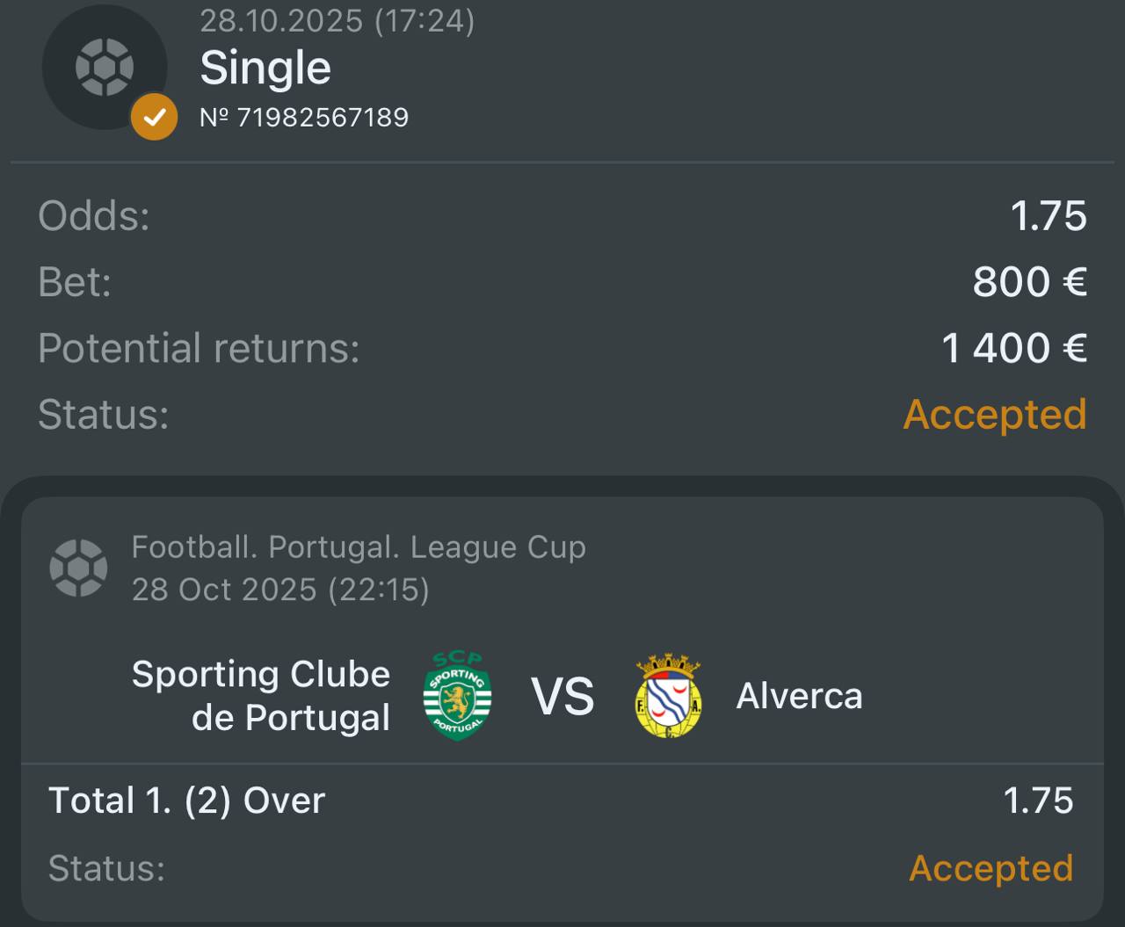The image size is (1125, 927).
Task: Click the Alverca club crest
Action: tap(668, 696)
